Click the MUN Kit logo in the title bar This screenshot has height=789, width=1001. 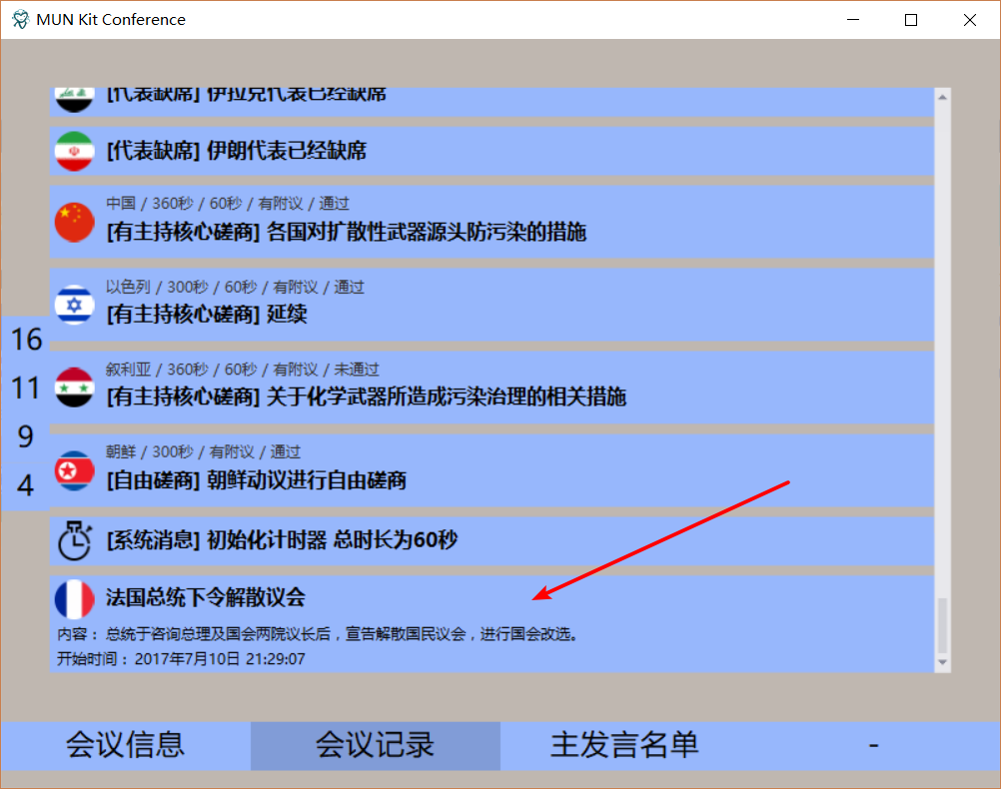tap(18, 18)
